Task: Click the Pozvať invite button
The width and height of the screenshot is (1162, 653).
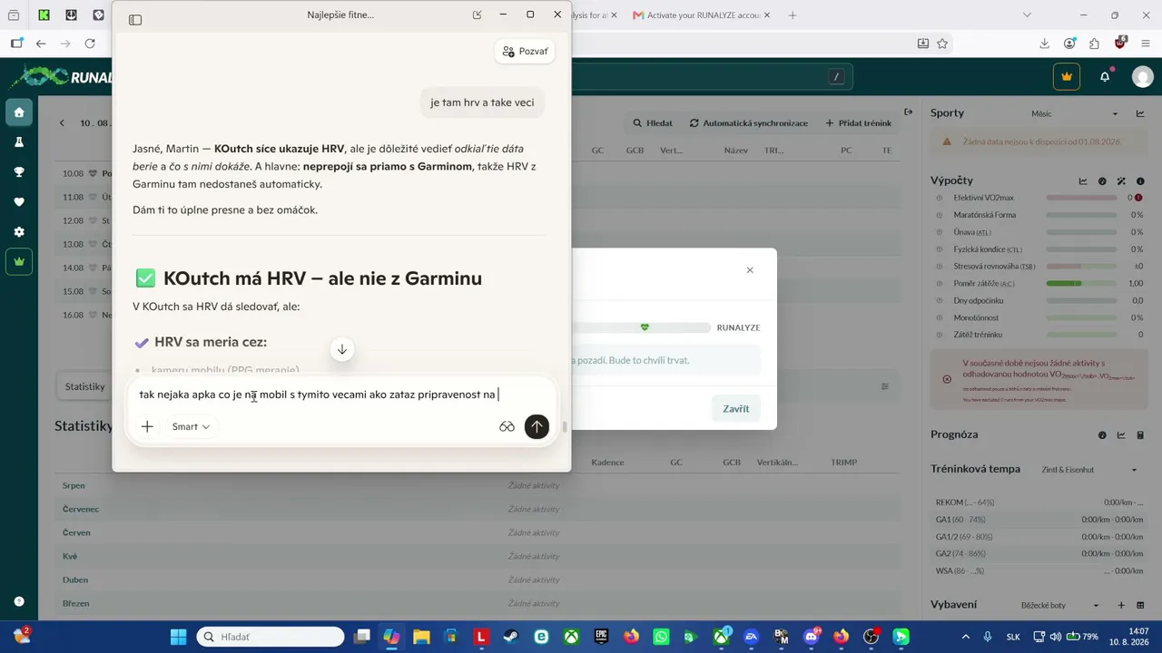Action: point(525,52)
